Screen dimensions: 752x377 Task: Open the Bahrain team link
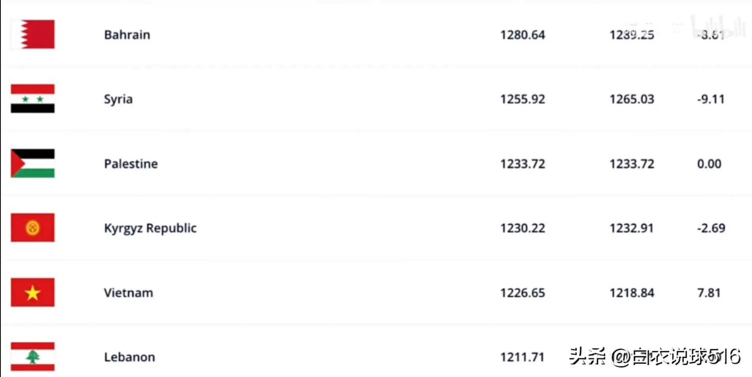point(127,35)
